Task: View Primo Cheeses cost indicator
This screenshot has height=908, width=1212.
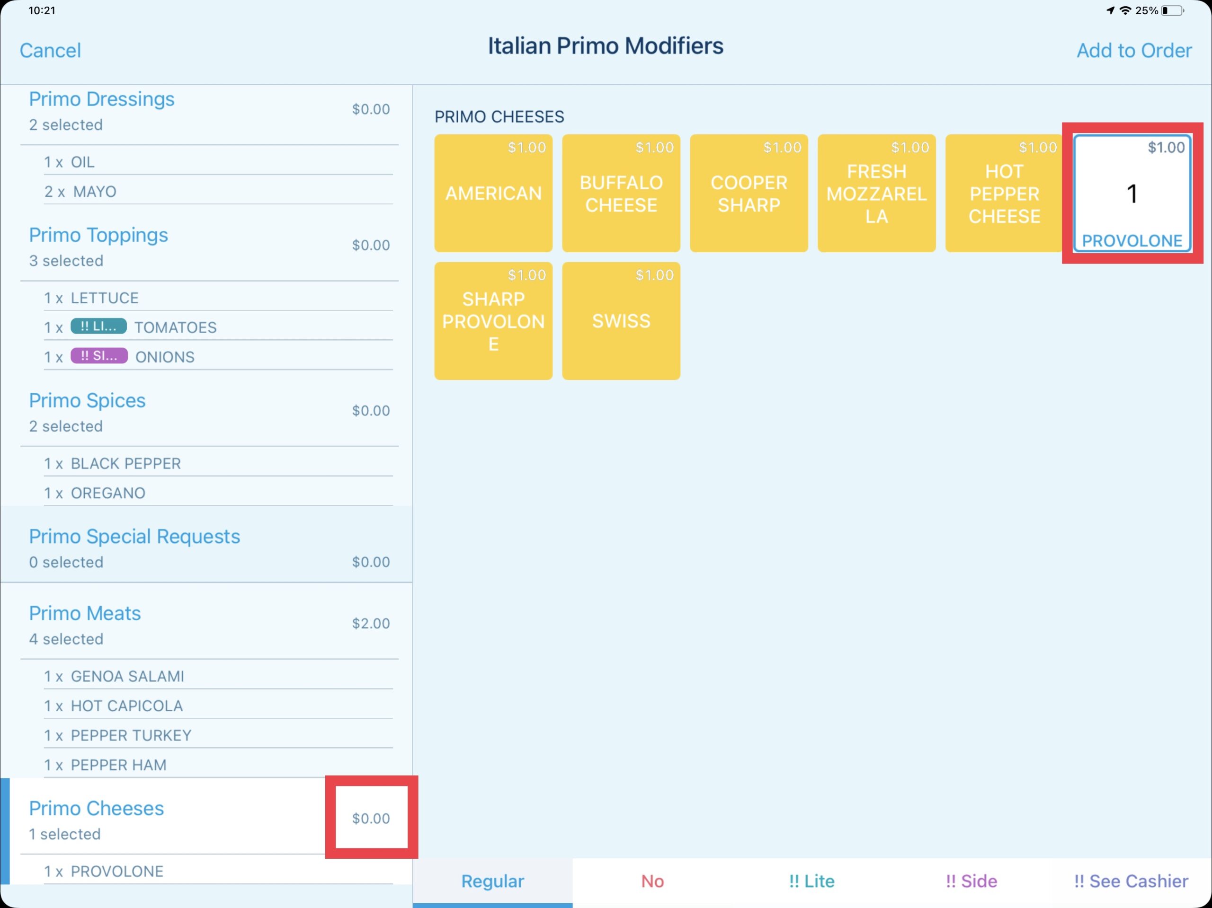Action: pyautogui.click(x=371, y=819)
